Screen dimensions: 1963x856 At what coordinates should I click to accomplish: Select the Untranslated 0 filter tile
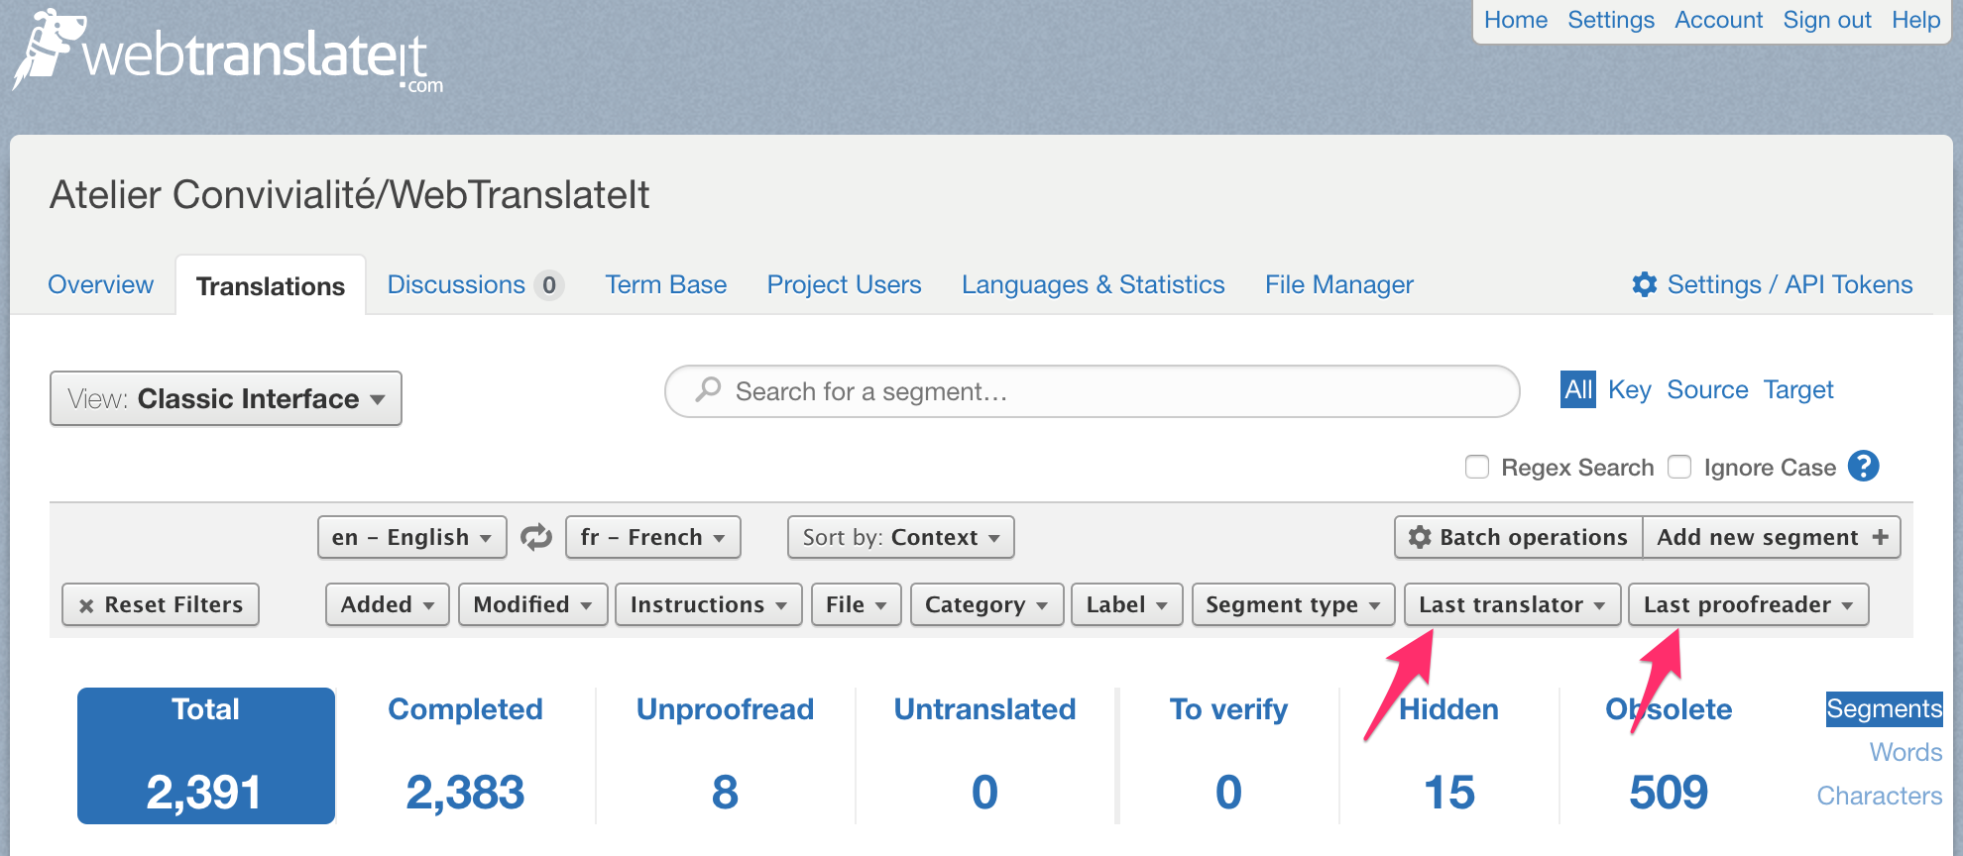(x=984, y=756)
